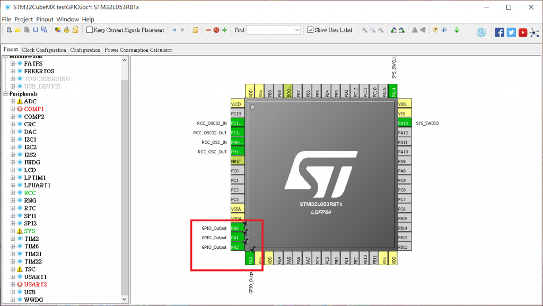Open the Pinout menu
Image resolution: width=543 pixels, height=306 pixels.
(x=45, y=20)
